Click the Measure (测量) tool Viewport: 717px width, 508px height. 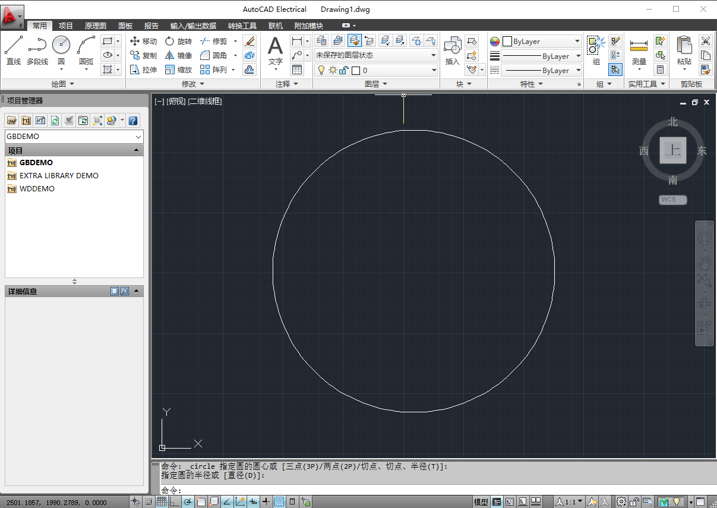[638, 48]
